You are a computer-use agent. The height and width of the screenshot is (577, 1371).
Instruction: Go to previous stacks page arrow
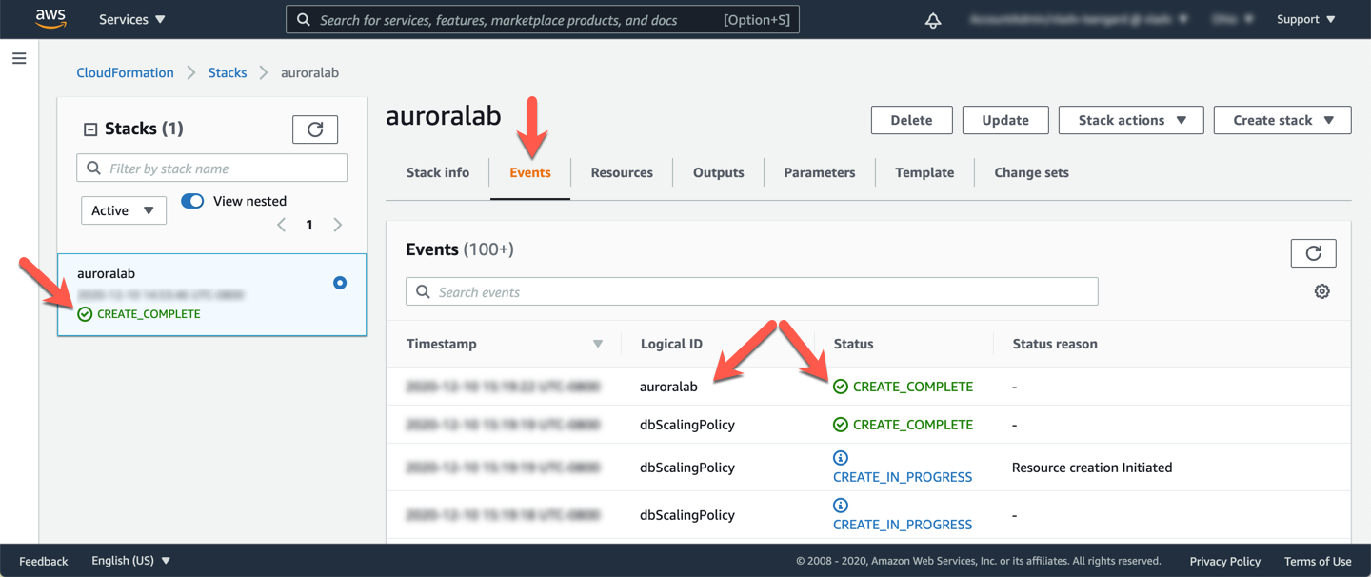pyautogui.click(x=281, y=226)
